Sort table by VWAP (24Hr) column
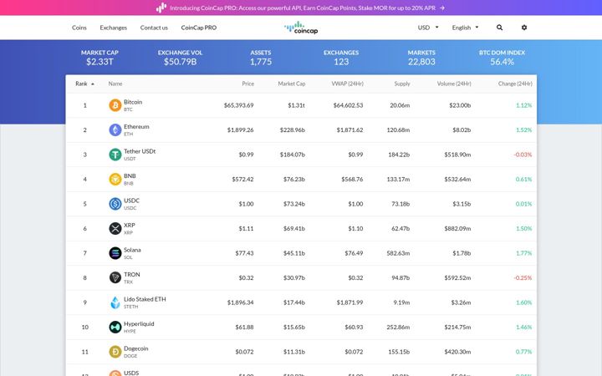Screen dimensions: 602x376 tap(348, 84)
